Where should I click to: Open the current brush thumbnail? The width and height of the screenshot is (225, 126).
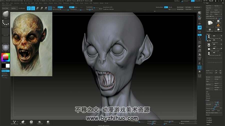coord(6,15)
